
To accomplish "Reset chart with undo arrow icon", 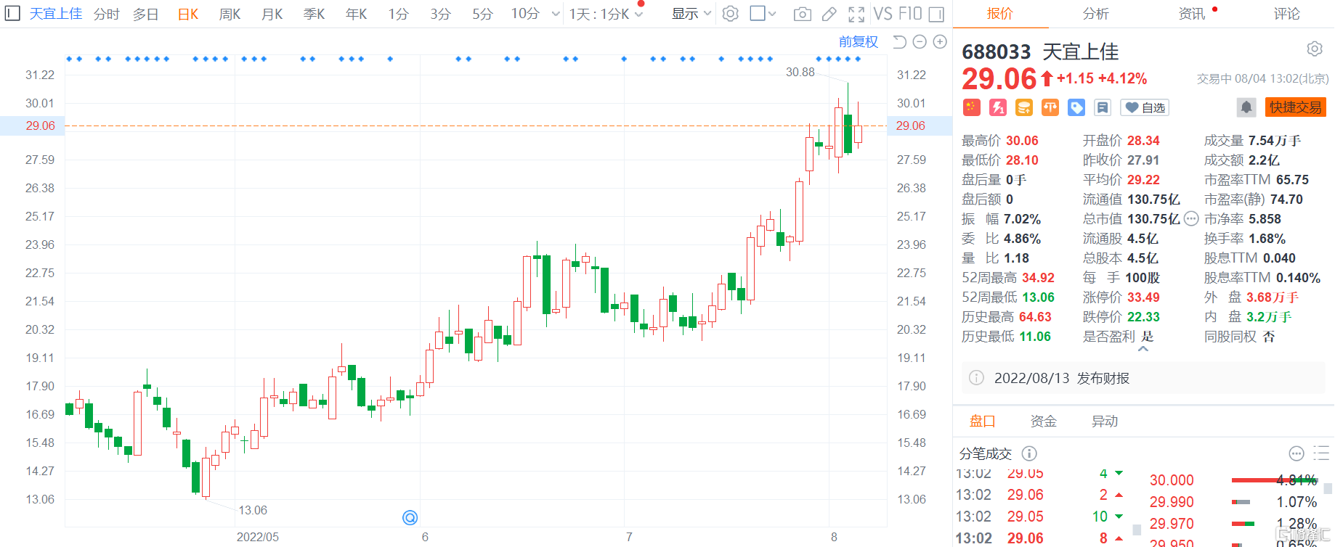I will click(899, 42).
